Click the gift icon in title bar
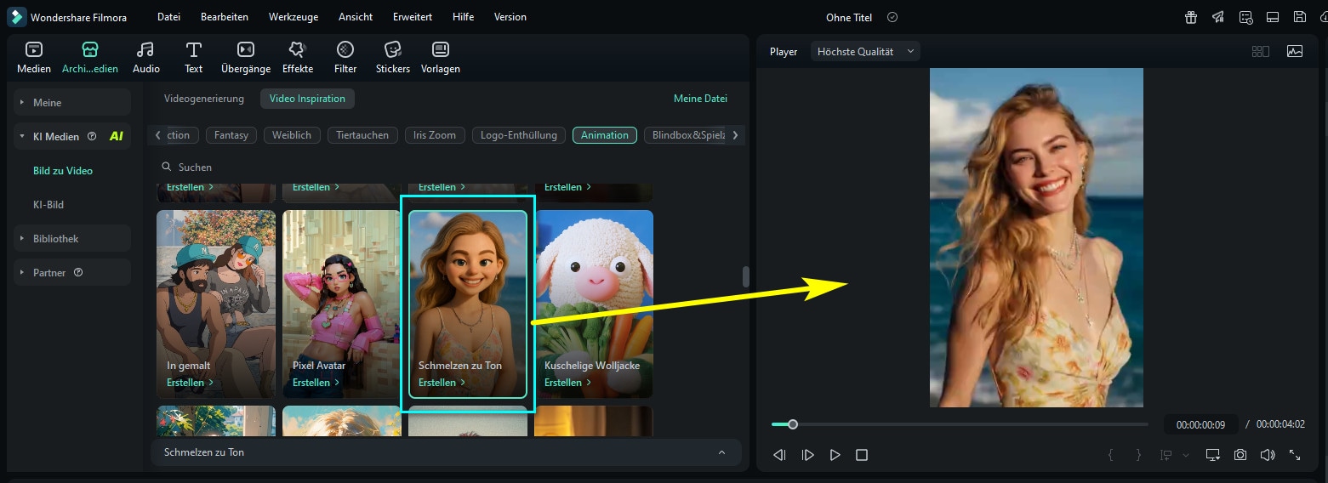Viewport: 1328px width, 483px height. (1191, 17)
